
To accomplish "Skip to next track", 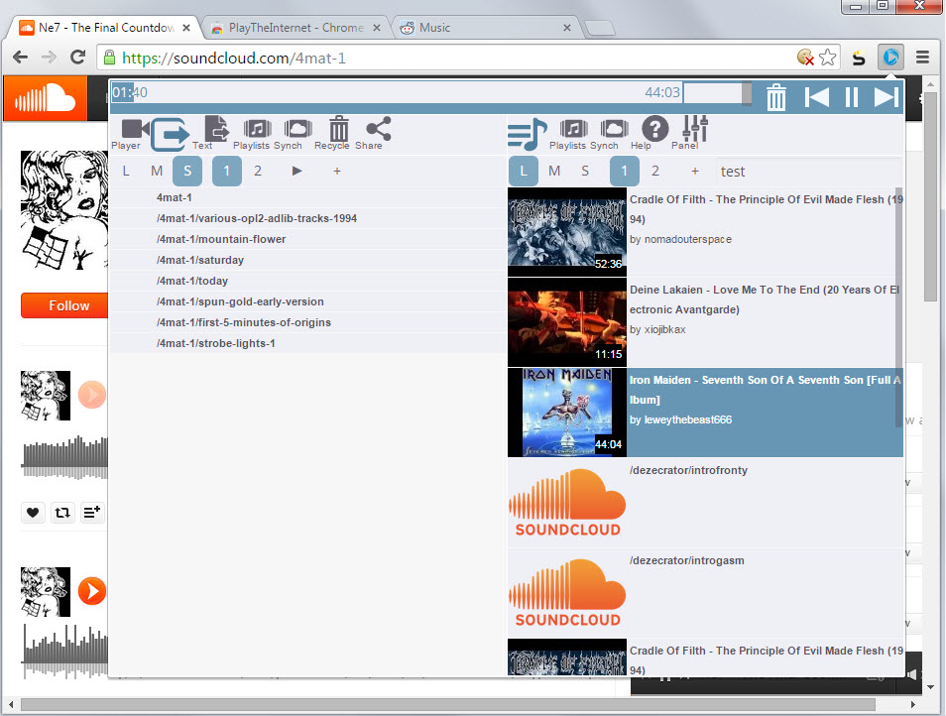I will click(x=887, y=97).
